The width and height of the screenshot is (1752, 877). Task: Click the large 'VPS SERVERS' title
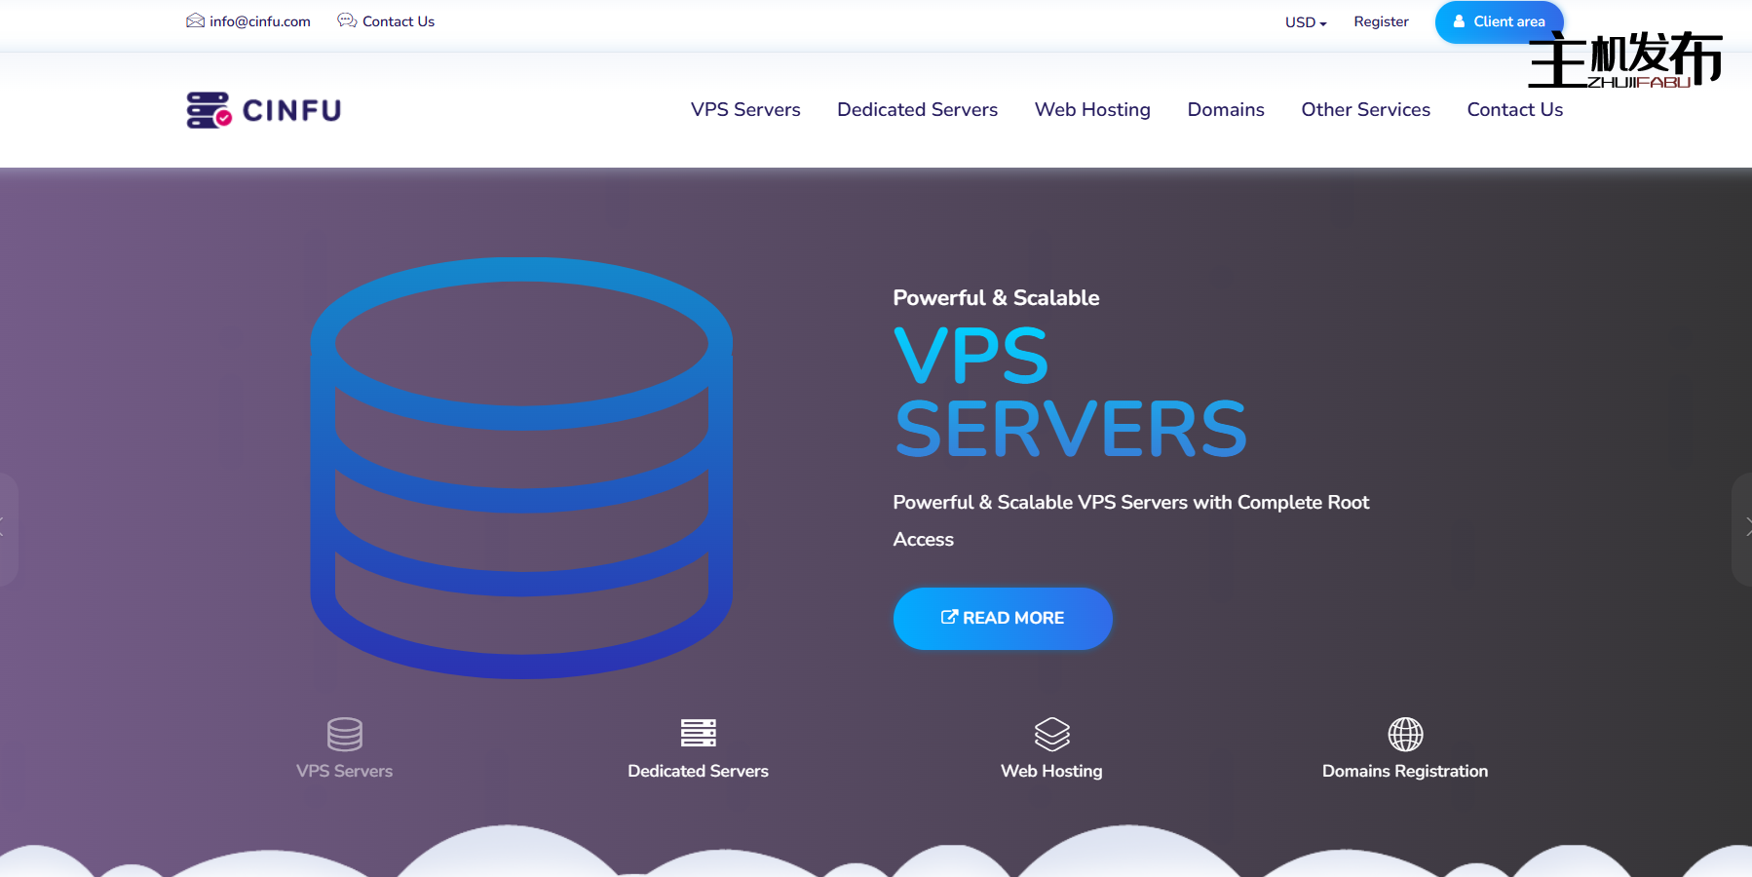tap(1070, 392)
